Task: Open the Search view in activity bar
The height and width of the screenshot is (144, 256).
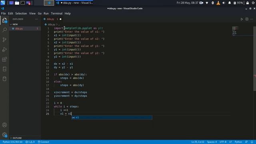Action: [4, 30]
